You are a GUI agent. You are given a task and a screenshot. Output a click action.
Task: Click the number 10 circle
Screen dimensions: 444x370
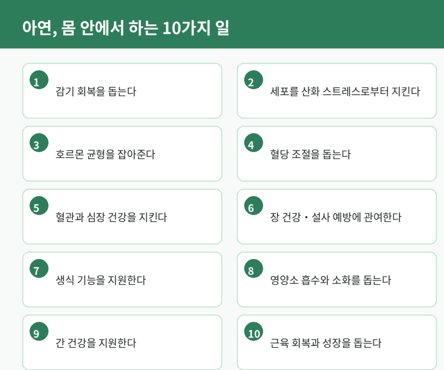pos(253,331)
